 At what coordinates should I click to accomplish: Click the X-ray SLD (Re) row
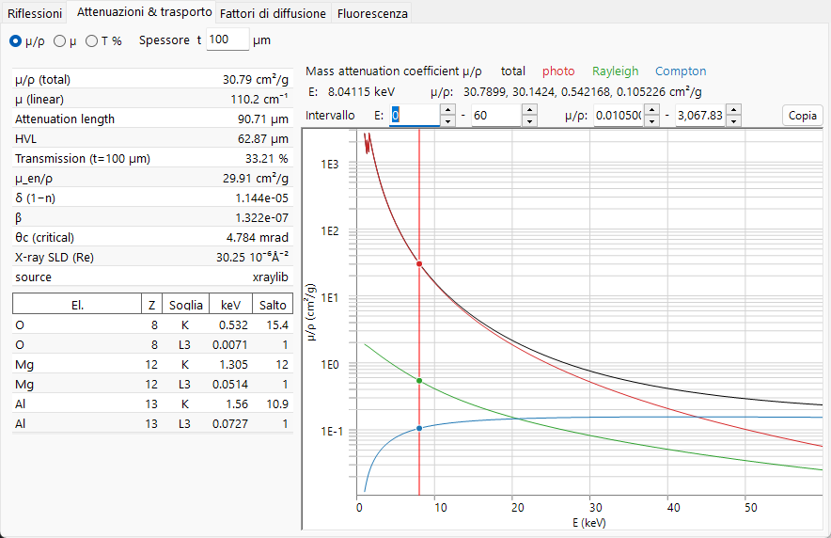152,257
